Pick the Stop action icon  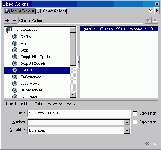pyautogui.click(x=14, y=50)
